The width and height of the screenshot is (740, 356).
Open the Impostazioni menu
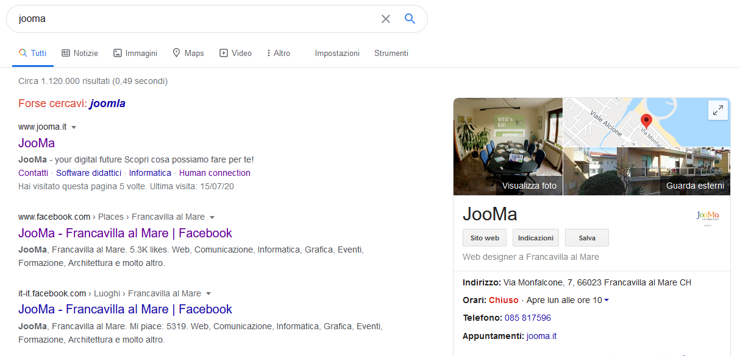337,53
